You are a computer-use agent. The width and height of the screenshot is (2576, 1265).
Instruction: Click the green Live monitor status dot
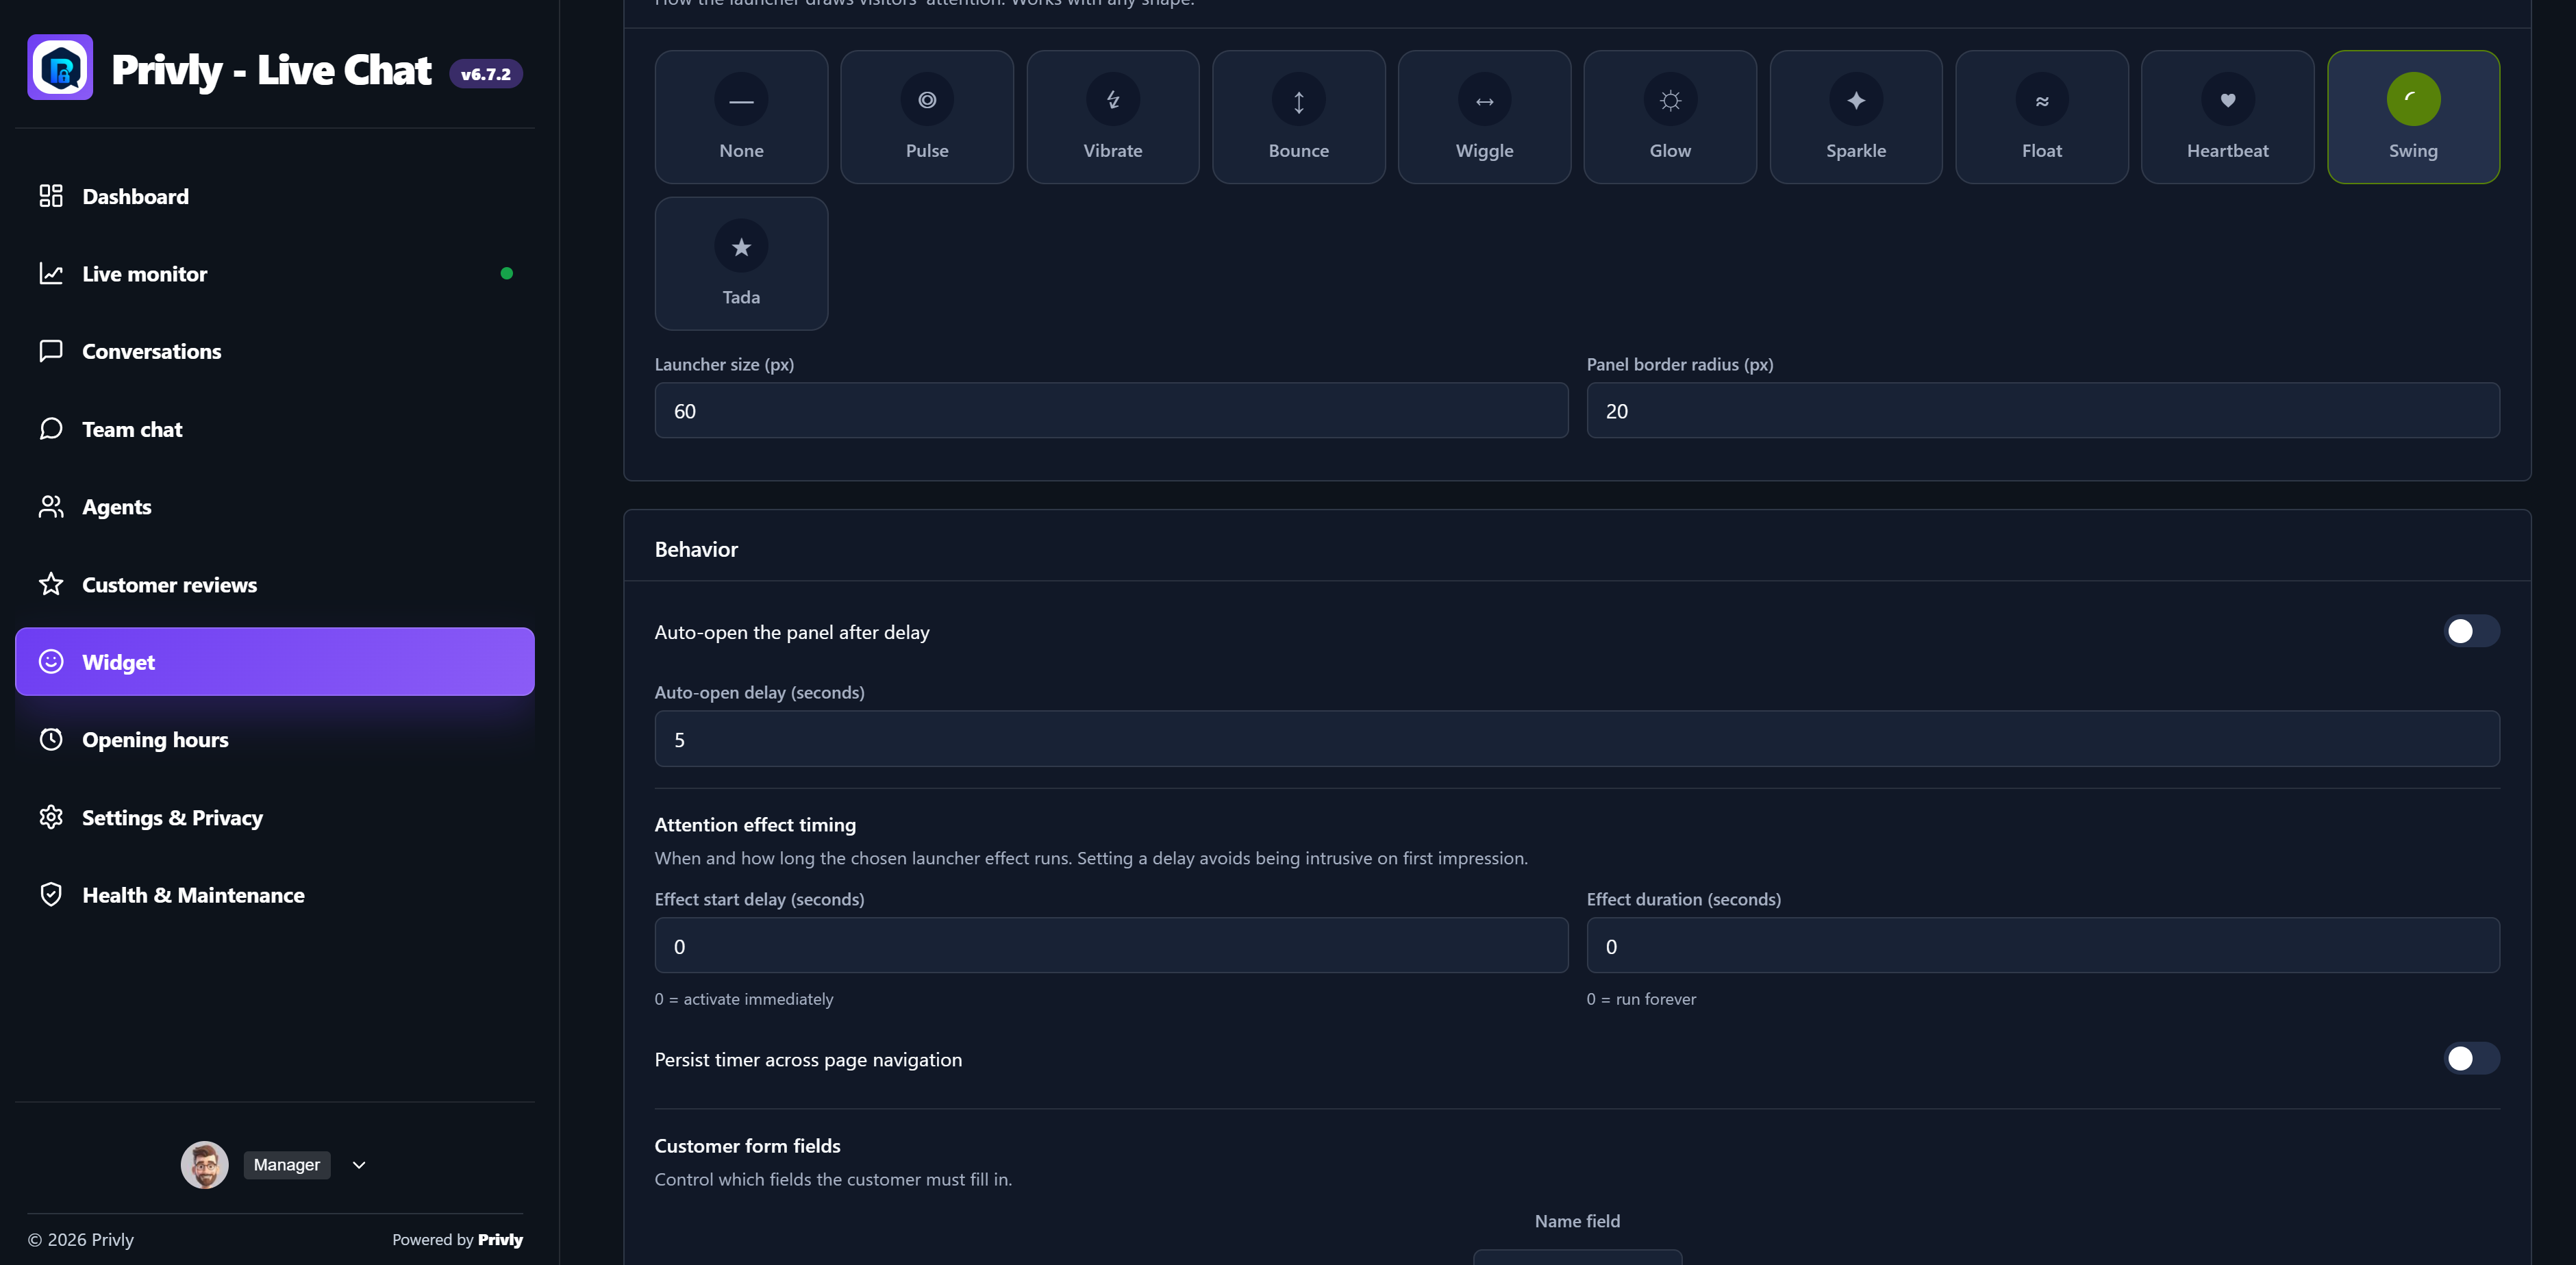click(x=506, y=274)
